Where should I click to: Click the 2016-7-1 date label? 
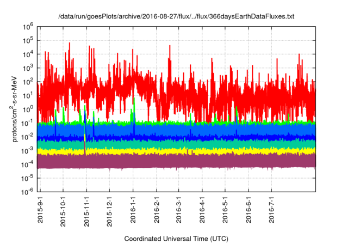coord(271,210)
